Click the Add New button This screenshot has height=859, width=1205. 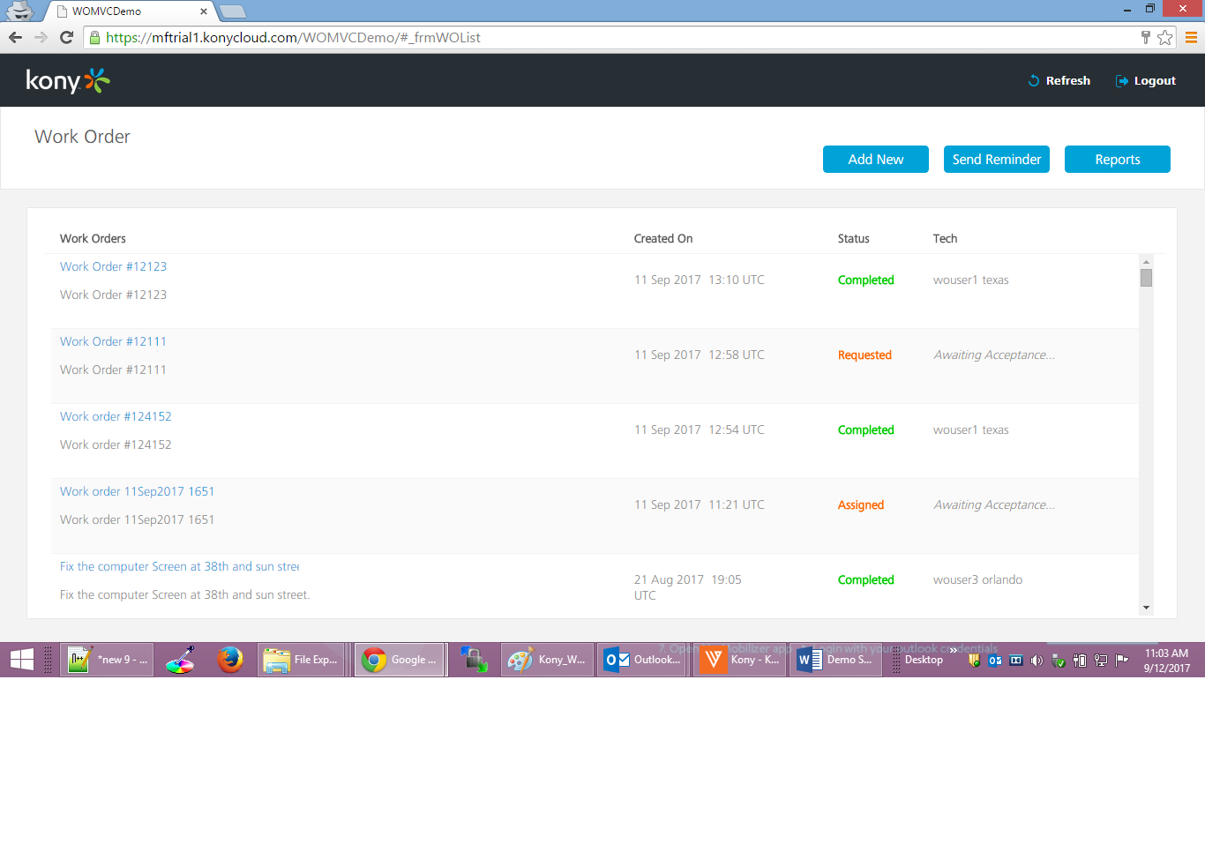875,159
